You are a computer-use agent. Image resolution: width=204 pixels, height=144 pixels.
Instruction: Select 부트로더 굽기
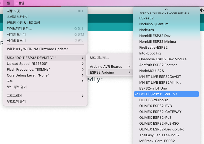pyautogui.click(x=45, y=102)
